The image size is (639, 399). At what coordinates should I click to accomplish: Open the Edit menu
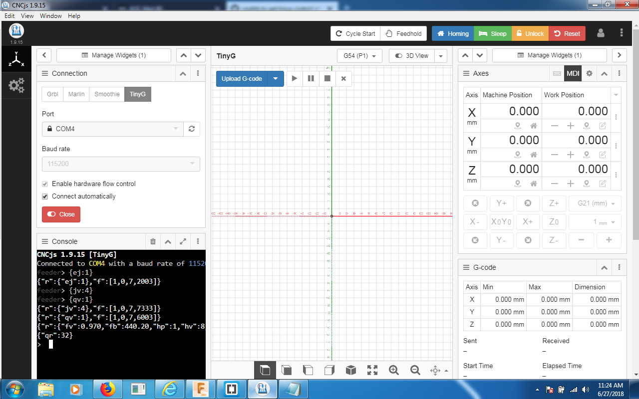pos(9,16)
